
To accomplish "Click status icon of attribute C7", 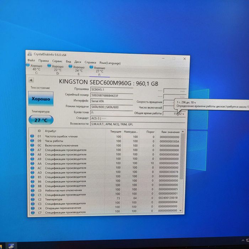I will click(x=33, y=213).
